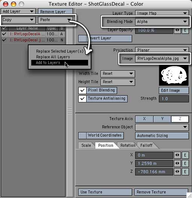
Task: Click the arrow spinner beside Z position field
Action: (x=177, y=172)
